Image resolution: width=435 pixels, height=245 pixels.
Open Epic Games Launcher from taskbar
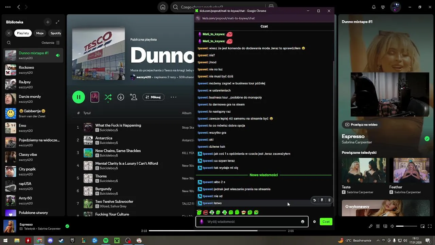click(x=72, y=241)
